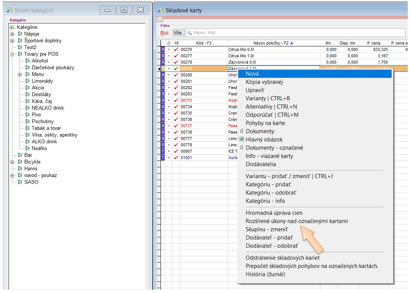The width and height of the screenshot is (410, 293).
Task: Collapse the Tovary pre POS node
Action: 12,54
